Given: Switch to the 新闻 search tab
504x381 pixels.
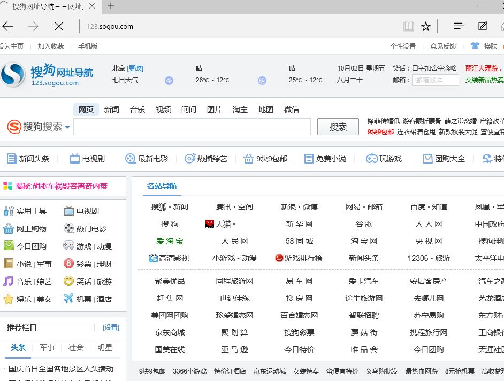Looking at the screenshot, I should coord(112,110).
